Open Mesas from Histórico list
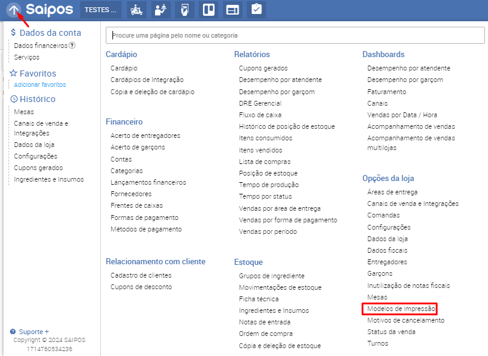 pyautogui.click(x=24, y=112)
